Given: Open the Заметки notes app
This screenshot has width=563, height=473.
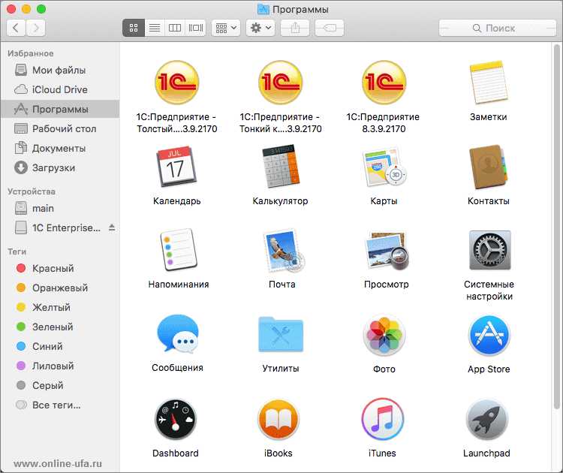Looking at the screenshot, I should (489, 83).
